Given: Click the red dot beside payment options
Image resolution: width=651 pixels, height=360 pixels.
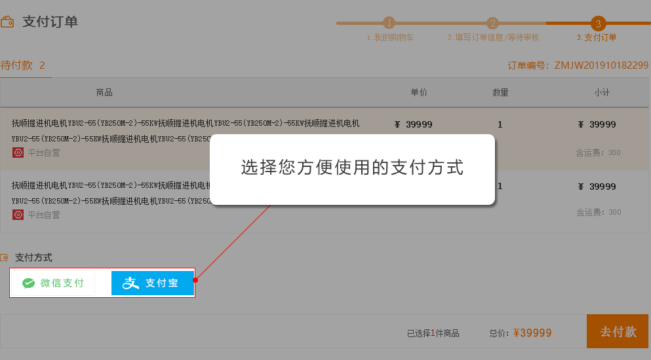Looking at the screenshot, I should click(195, 279).
